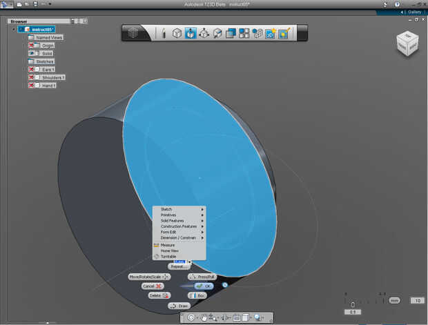428x325 pixels.
Task: Click Press/Pull marking menu button
Action: 202,277
